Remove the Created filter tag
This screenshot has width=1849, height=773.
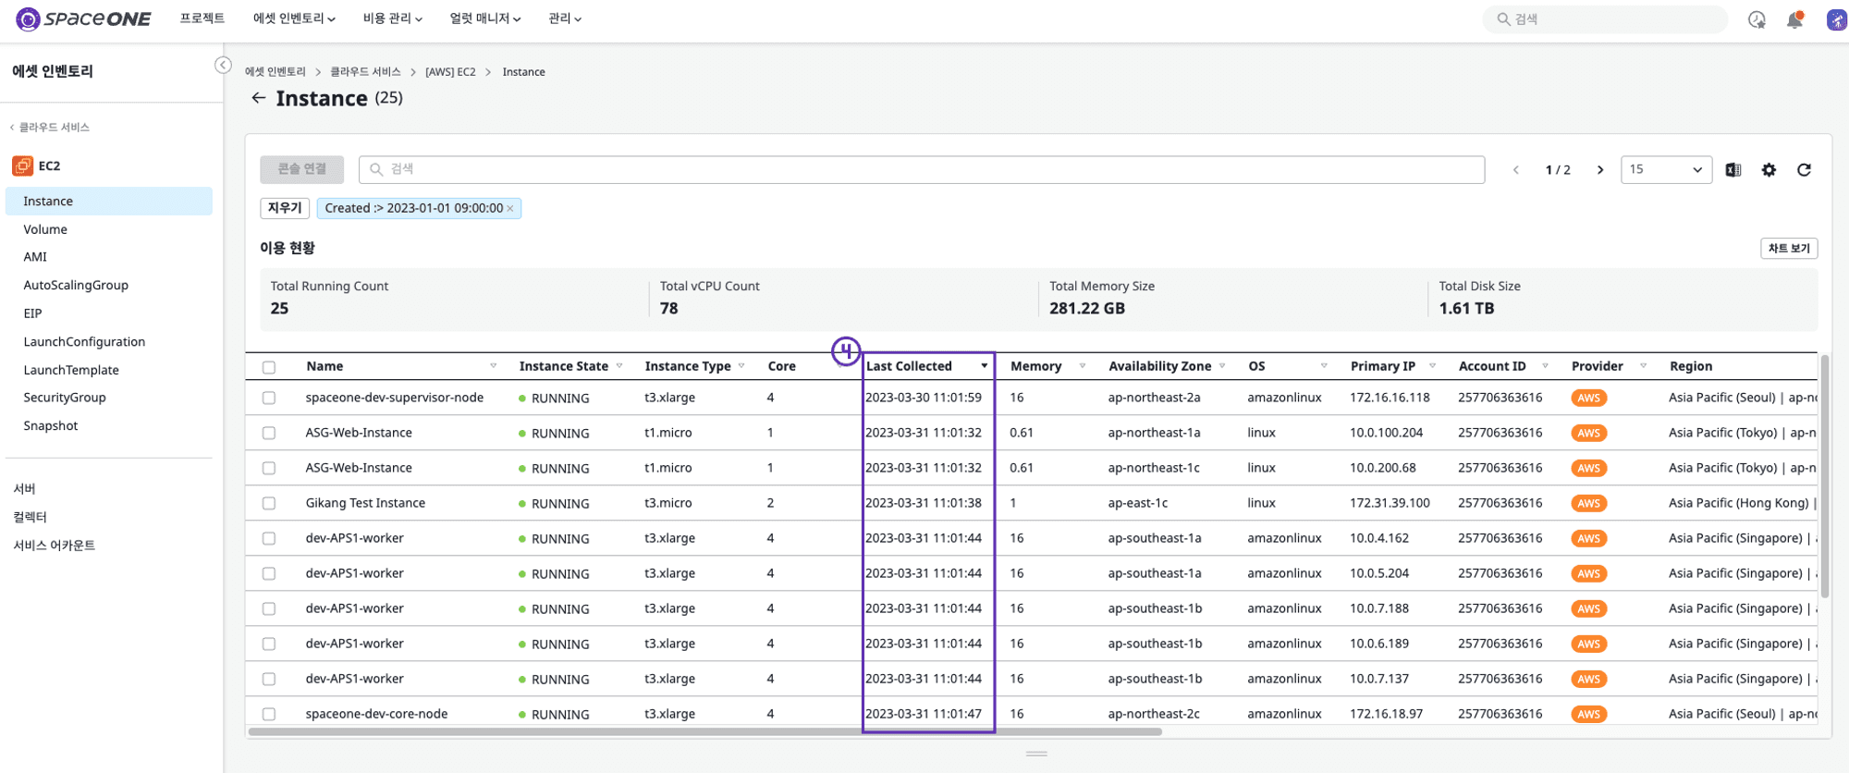510,209
